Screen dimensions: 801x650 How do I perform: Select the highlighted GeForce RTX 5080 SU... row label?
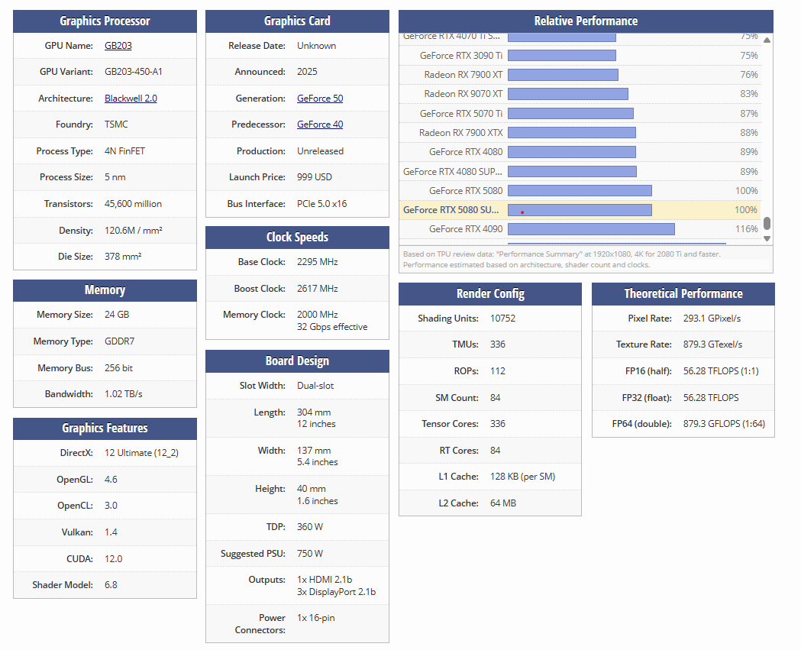pyautogui.click(x=451, y=210)
